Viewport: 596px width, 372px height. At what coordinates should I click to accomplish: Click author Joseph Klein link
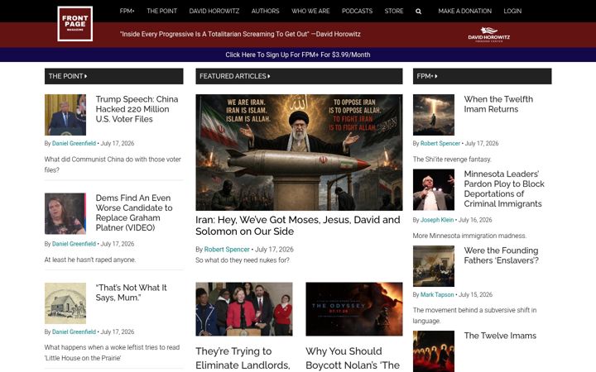click(437, 220)
